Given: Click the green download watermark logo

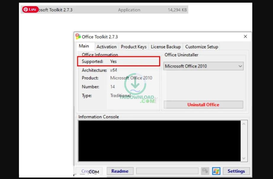Looking at the screenshot, I should click(136, 84).
